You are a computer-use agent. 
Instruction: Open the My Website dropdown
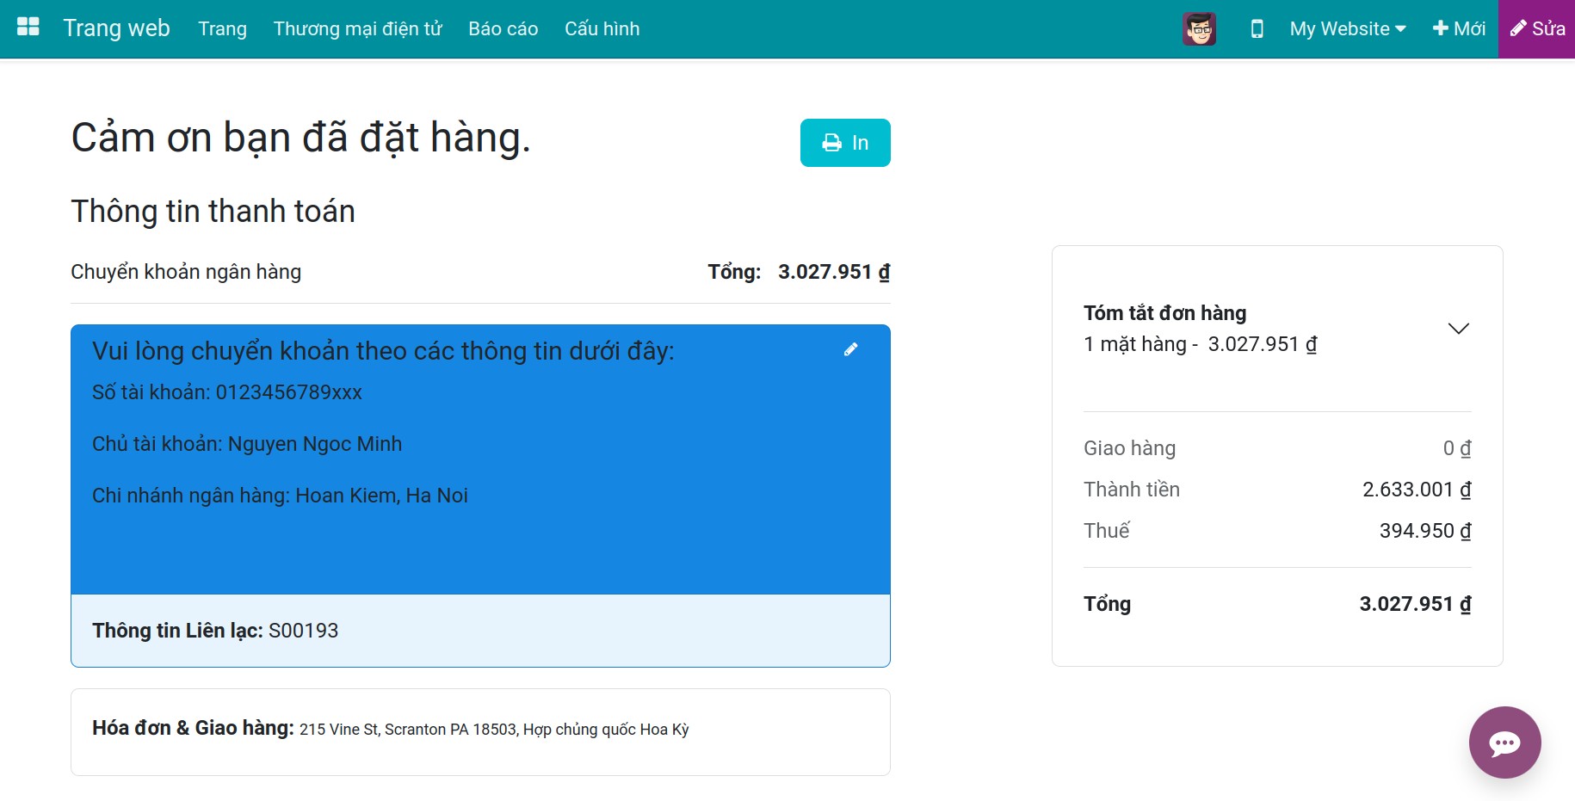(1348, 29)
